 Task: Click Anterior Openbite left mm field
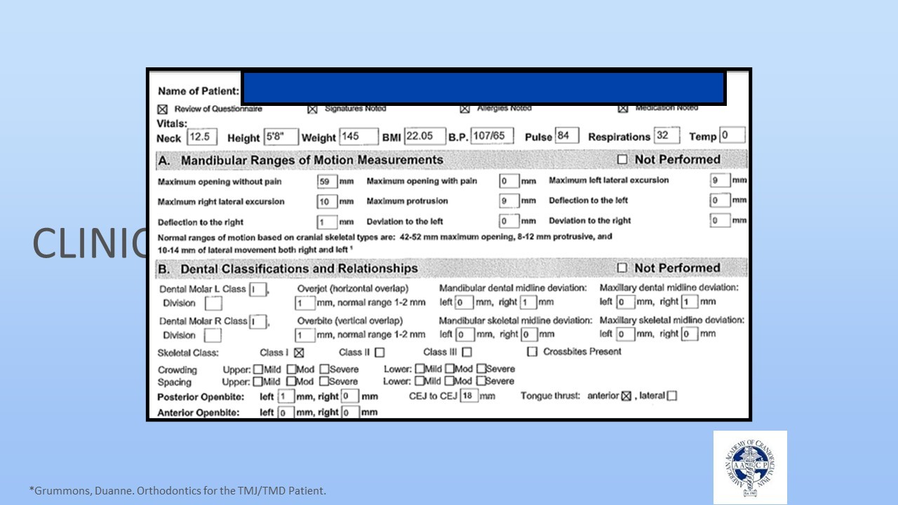coord(286,412)
